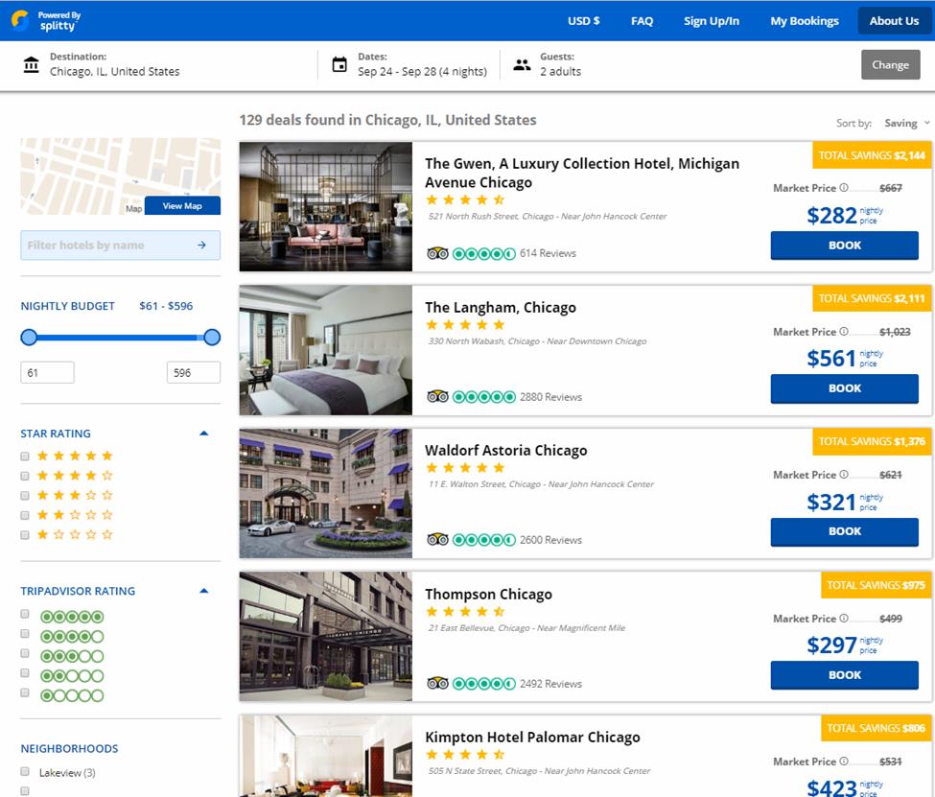Click star rating of Thompson Chicago

[466, 612]
